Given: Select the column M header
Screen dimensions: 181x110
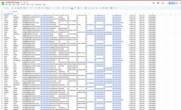Looking at the screenshot, I should [x=117, y=14].
